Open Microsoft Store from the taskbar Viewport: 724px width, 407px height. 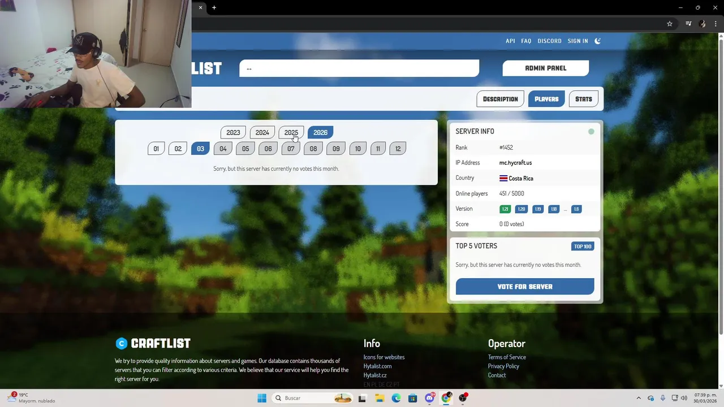(x=412, y=398)
